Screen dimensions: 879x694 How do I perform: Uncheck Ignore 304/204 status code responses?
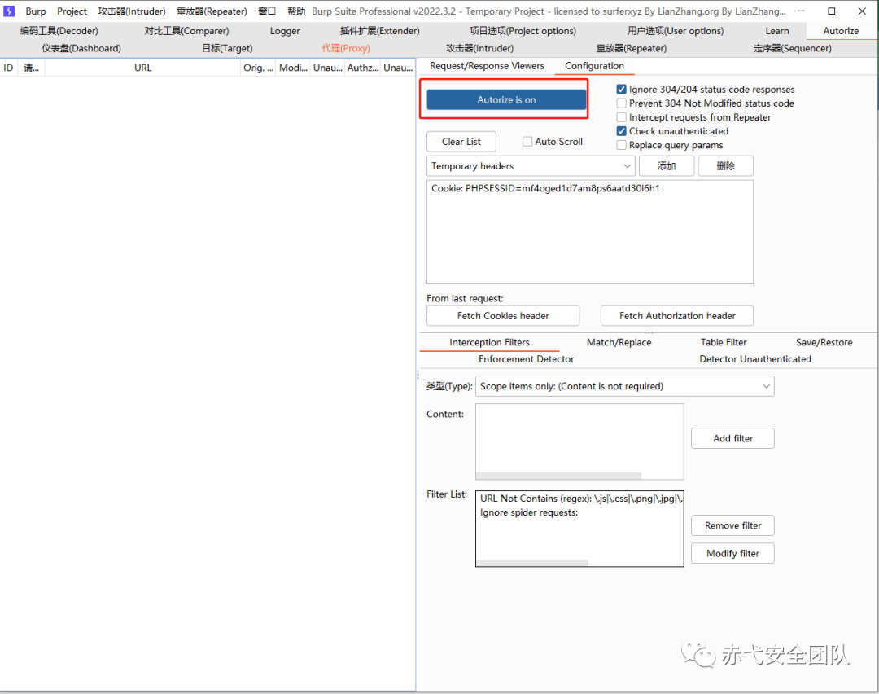pyautogui.click(x=621, y=90)
